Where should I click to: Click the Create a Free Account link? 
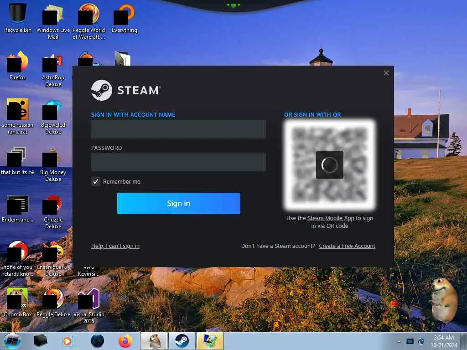click(x=347, y=246)
